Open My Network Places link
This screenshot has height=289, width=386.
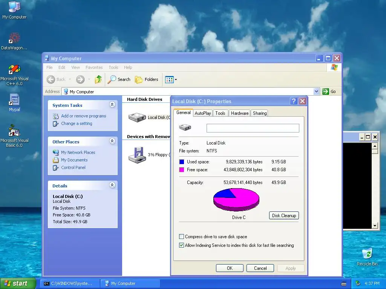78,152
